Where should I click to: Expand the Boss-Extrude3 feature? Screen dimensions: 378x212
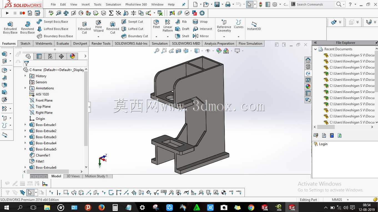[25, 137]
